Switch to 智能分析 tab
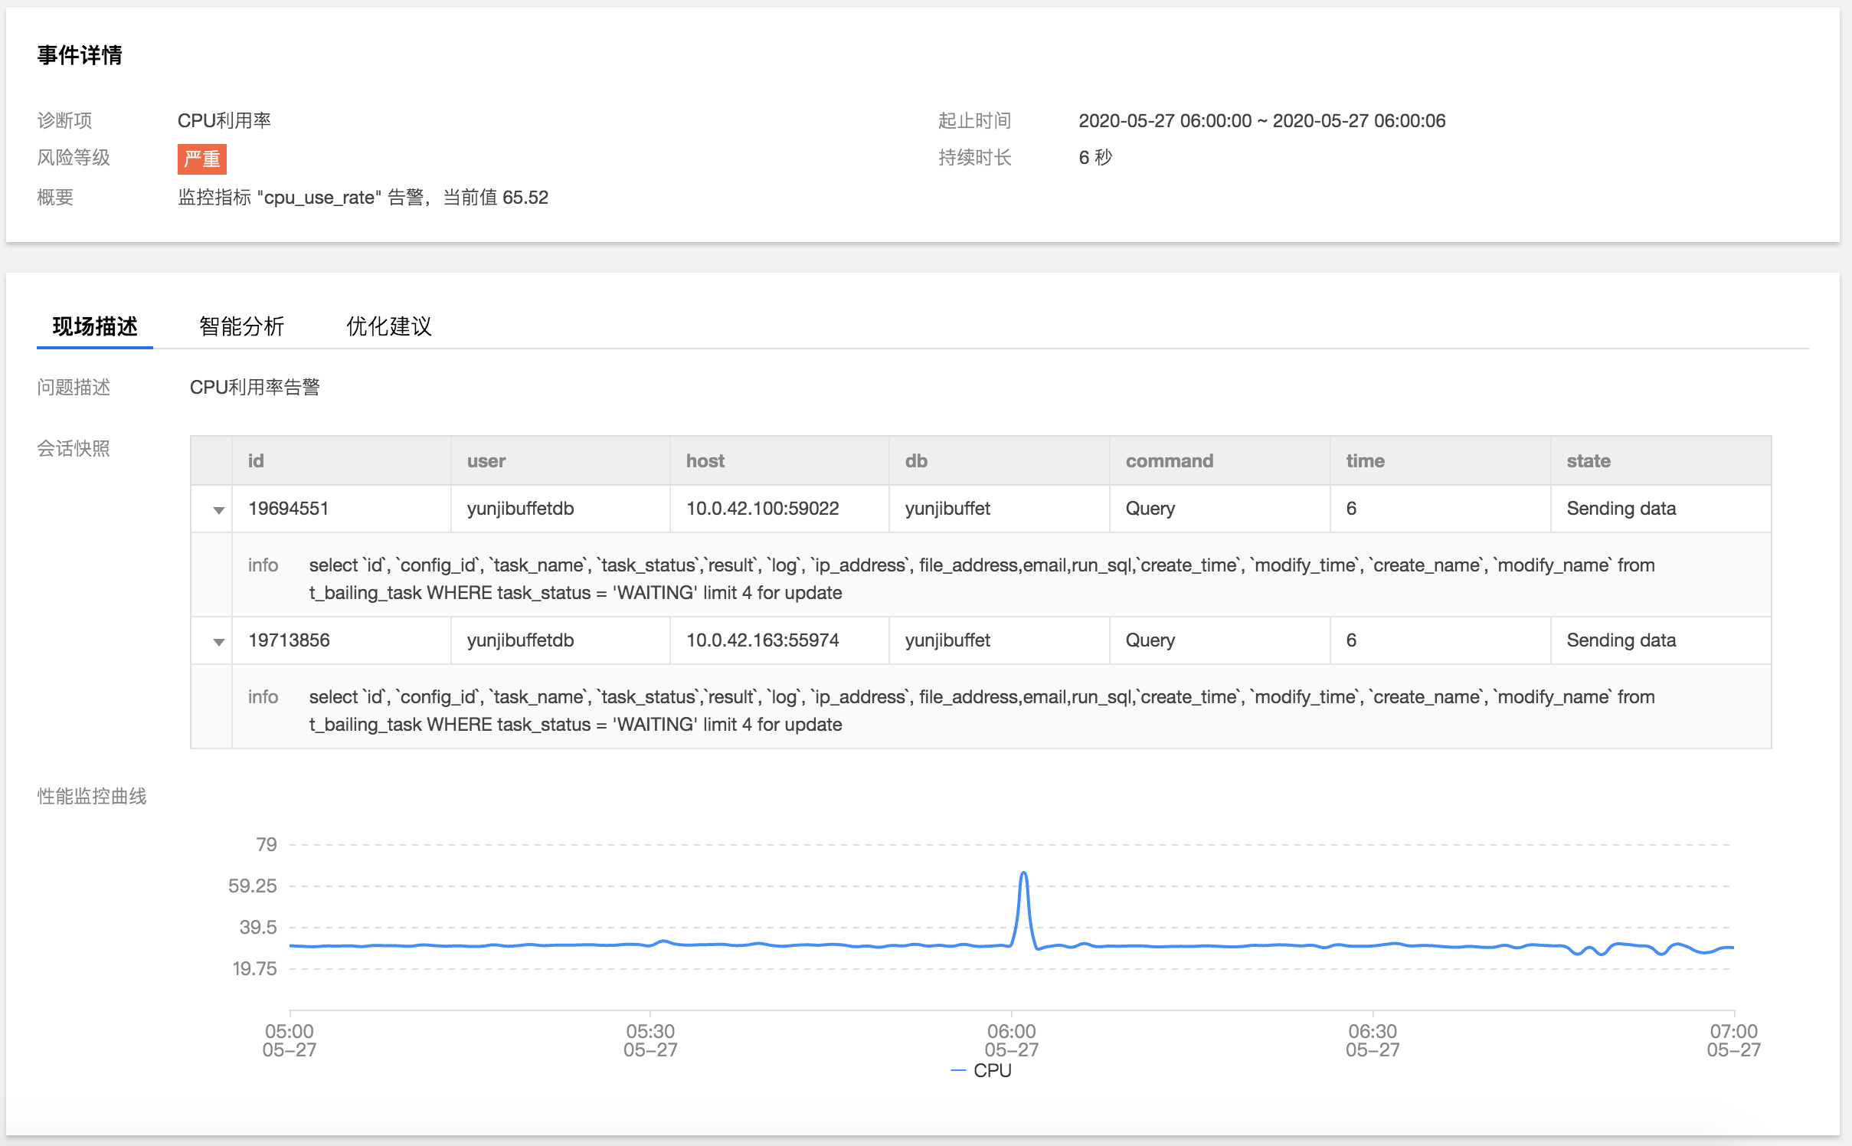Image resolution: width=1852 pixels, height=1146 pixels. pos(241,326)
